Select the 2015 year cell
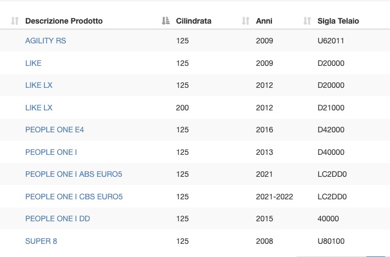The image size is (390, 257). coord(264,219)
